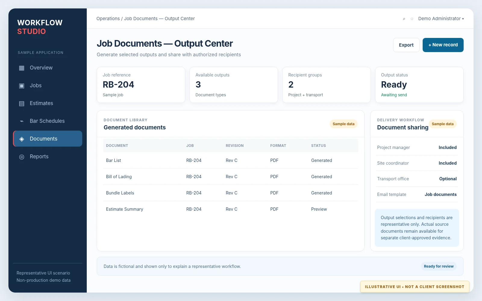The height and width of the screenshot is (301, 482).
Task: Click the JOB column header
Action: pyautogui.click(x=190, y=146)
